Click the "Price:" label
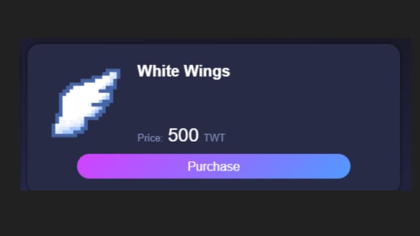This screenshot has height=236, width=420. pyautogui.click(x=150, y=138)
